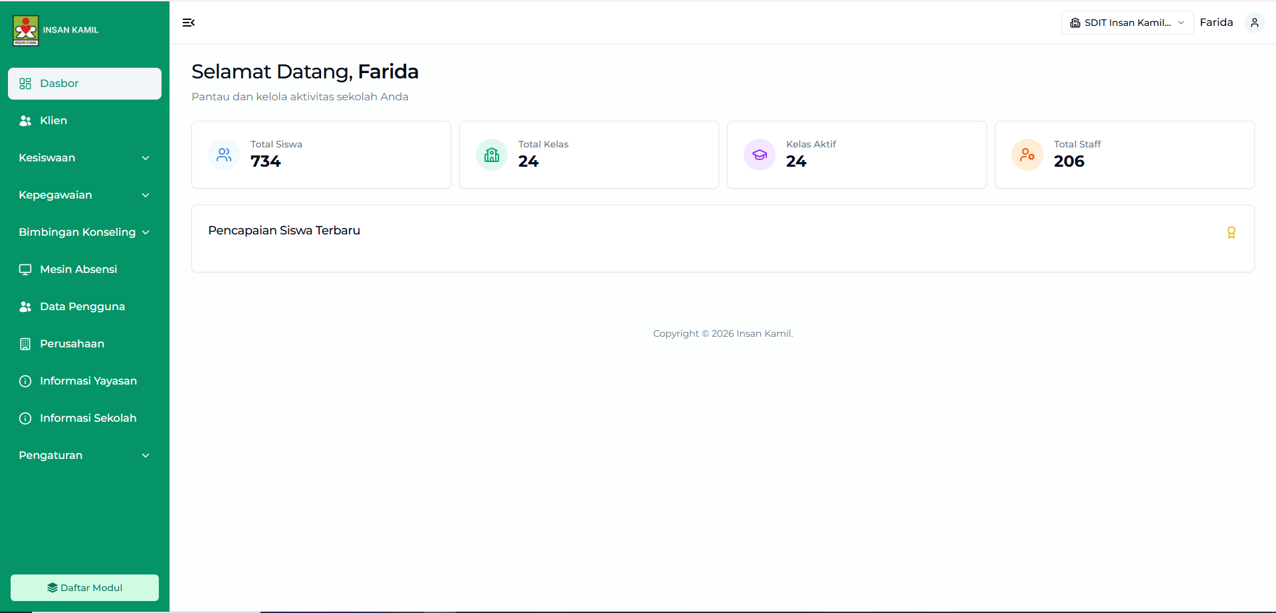
Task: Click the Kelas Aktif graduation cap icon
Action: [x=760, y=155]
